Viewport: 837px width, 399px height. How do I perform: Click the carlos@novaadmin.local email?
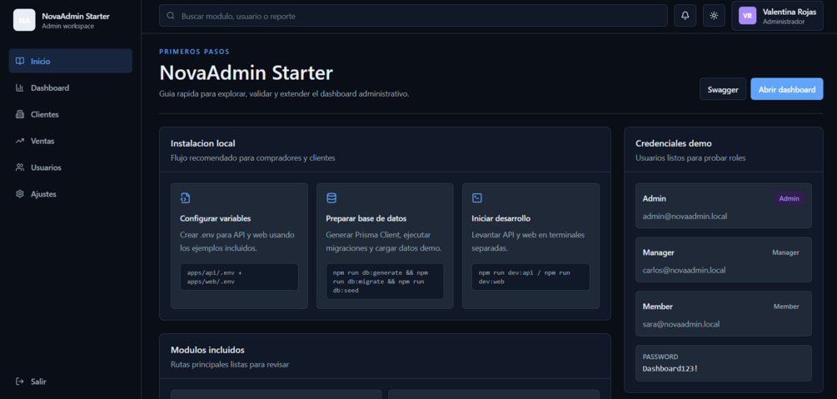[685, 270]
